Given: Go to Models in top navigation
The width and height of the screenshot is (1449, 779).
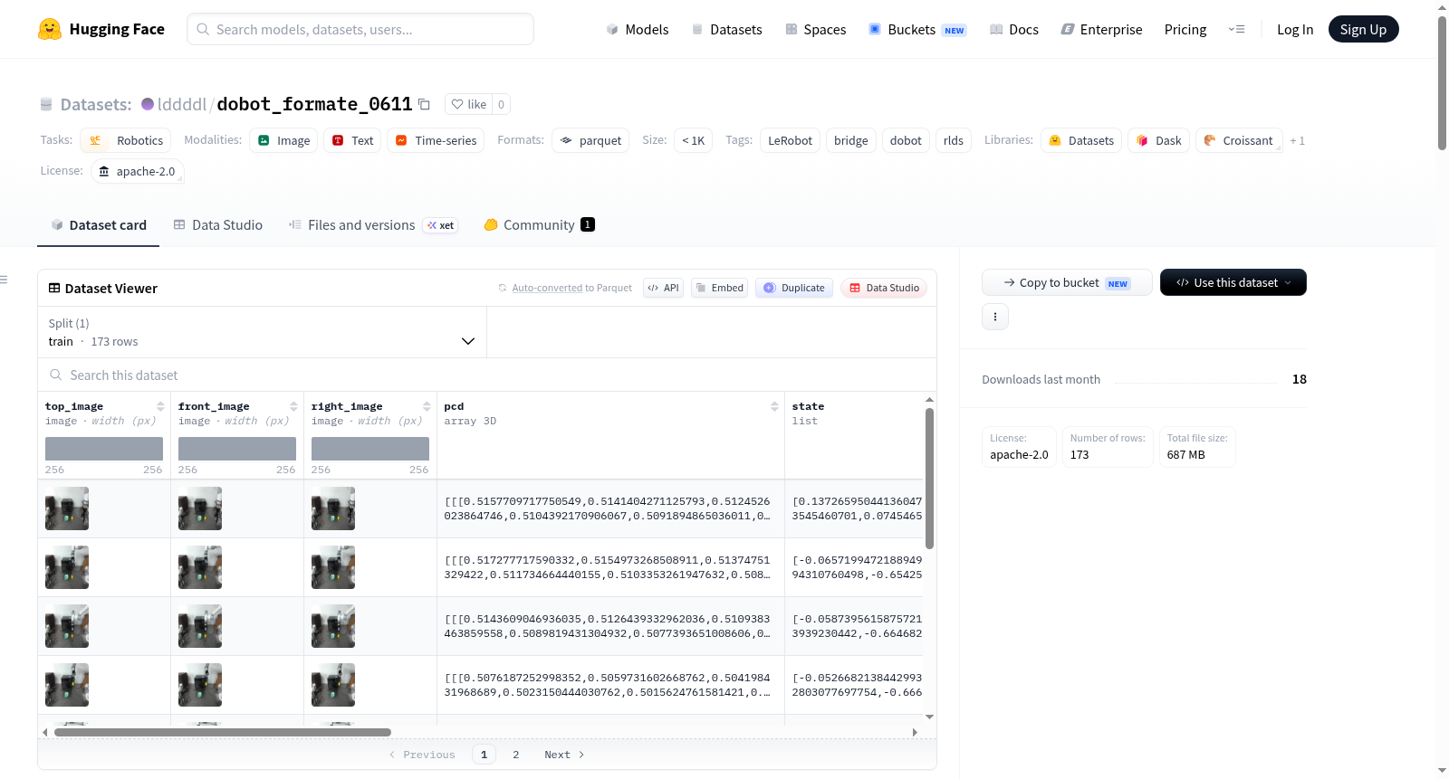Looking at the screenshot, I should click(x=637, y=30).
